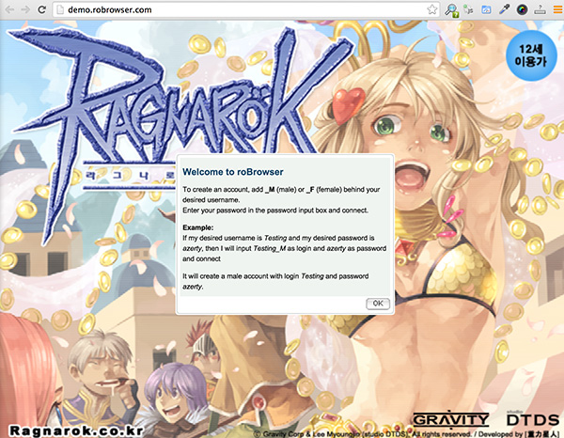
Task: Click the browser forward arrow
Action: (x=25, y=9)
